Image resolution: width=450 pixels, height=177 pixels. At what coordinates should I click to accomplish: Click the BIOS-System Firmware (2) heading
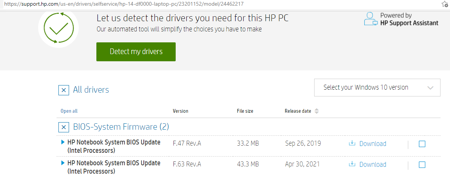tap(121, 127)
